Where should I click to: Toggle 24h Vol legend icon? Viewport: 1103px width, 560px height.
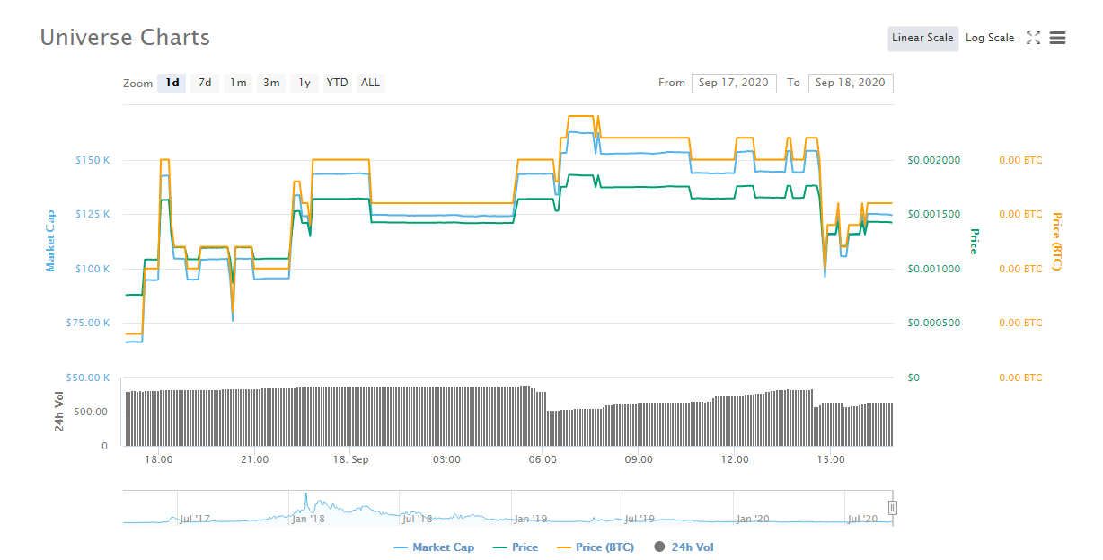661,547
